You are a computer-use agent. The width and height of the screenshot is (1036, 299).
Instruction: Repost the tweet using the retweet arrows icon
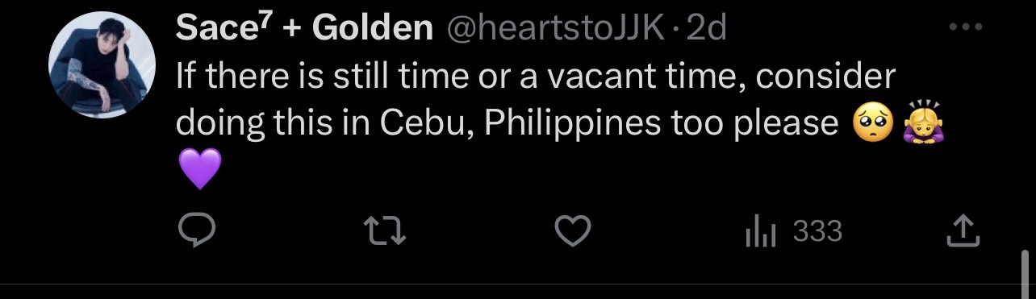pyautogui.click(x=386, y=233)
